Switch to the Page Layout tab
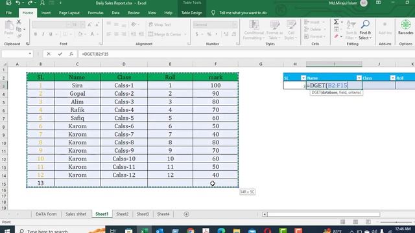Image resolution: width=415 pixels, height=233 pixels. coord(69,13)
